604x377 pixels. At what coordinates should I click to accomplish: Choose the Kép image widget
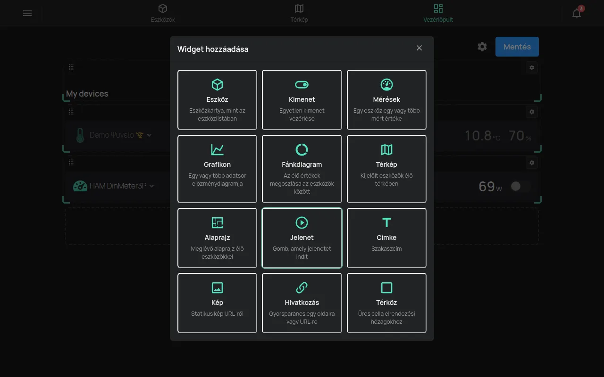point(217,303)
